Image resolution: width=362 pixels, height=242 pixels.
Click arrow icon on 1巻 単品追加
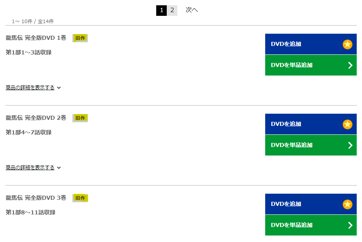click(350, 65)
